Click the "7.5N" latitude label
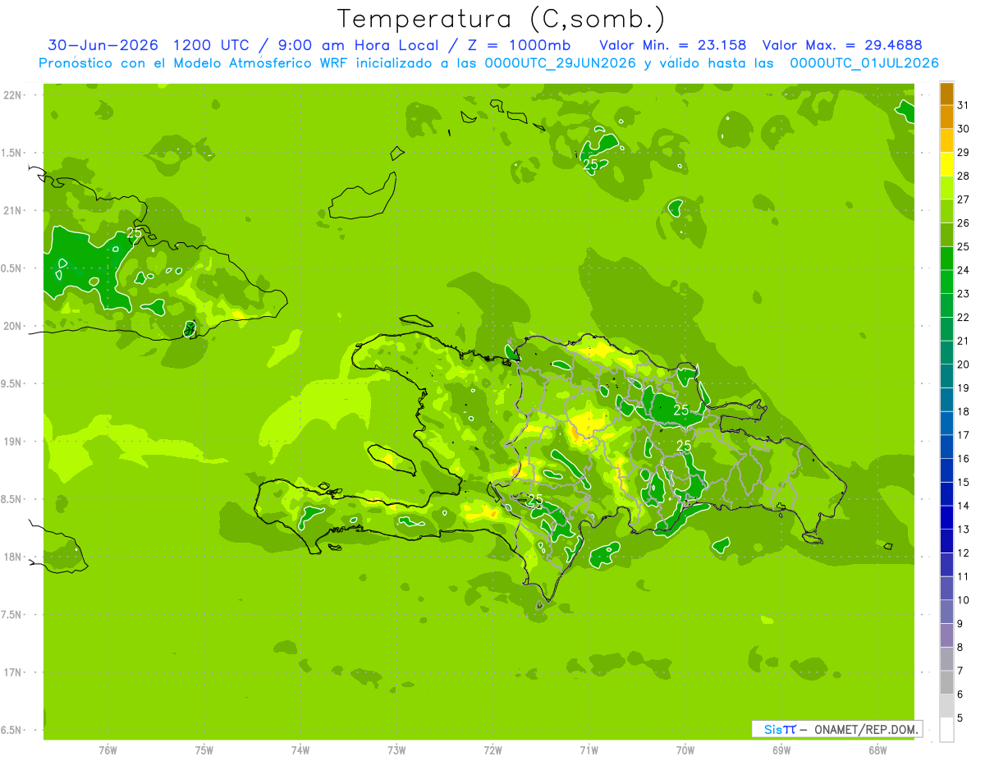Screen dimensions: 985x761 pos(13,615)
